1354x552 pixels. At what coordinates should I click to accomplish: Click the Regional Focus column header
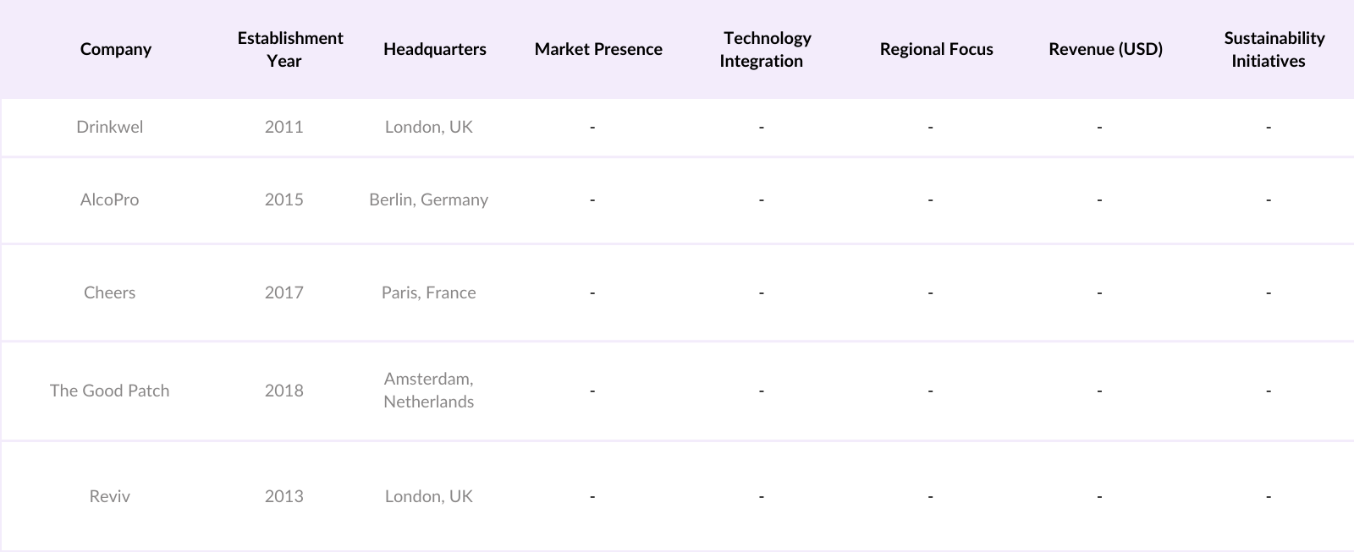point(936,49)
